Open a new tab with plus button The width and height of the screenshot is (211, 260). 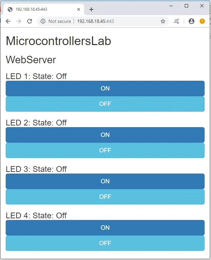(91, 9)
